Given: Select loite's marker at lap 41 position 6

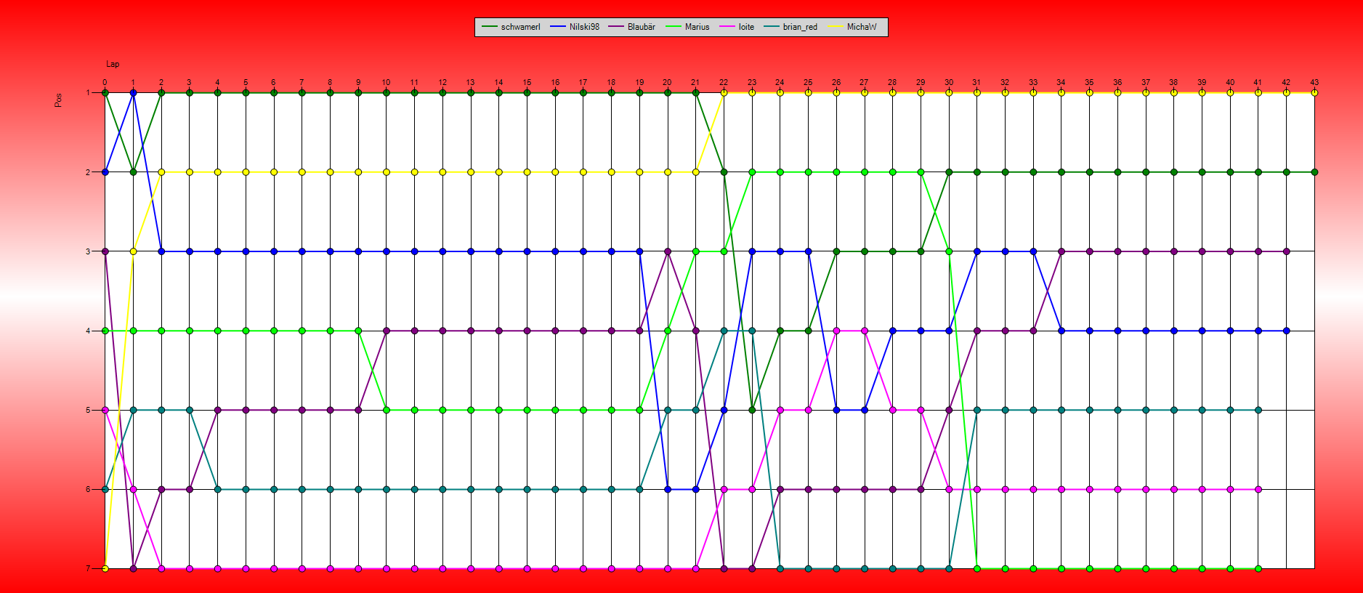Looking at the screenshot, I should coord(1258,489).
